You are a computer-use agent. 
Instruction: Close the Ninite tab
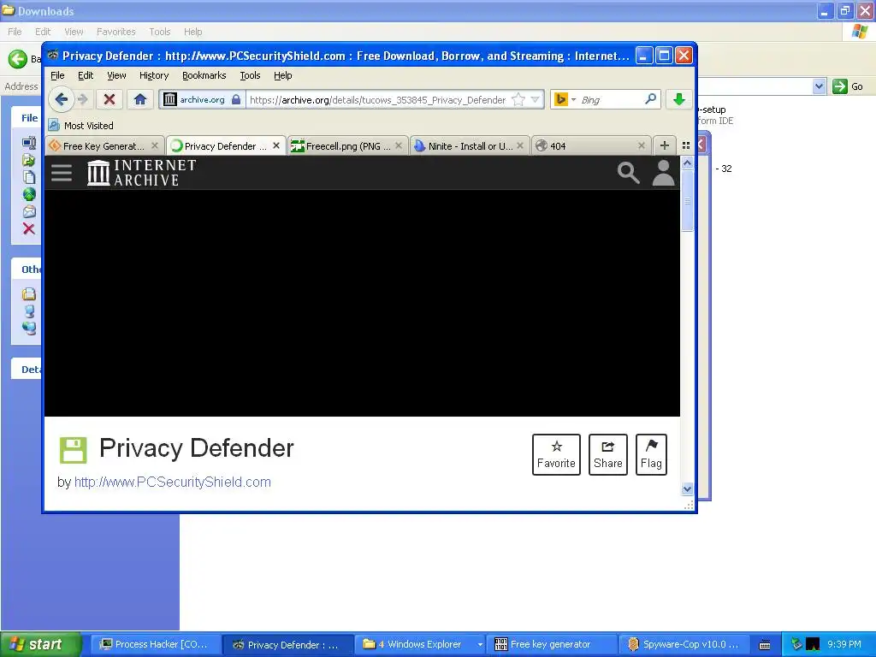(520, 145)
